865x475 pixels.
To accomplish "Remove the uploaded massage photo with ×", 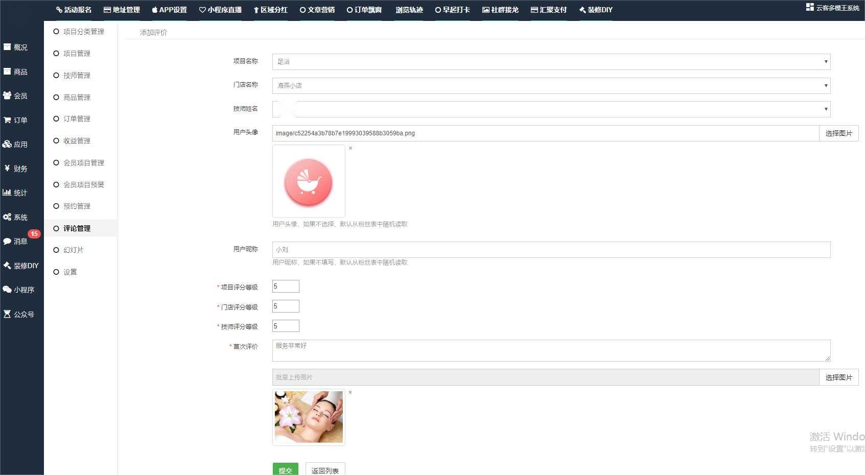I will coord(350,392).
